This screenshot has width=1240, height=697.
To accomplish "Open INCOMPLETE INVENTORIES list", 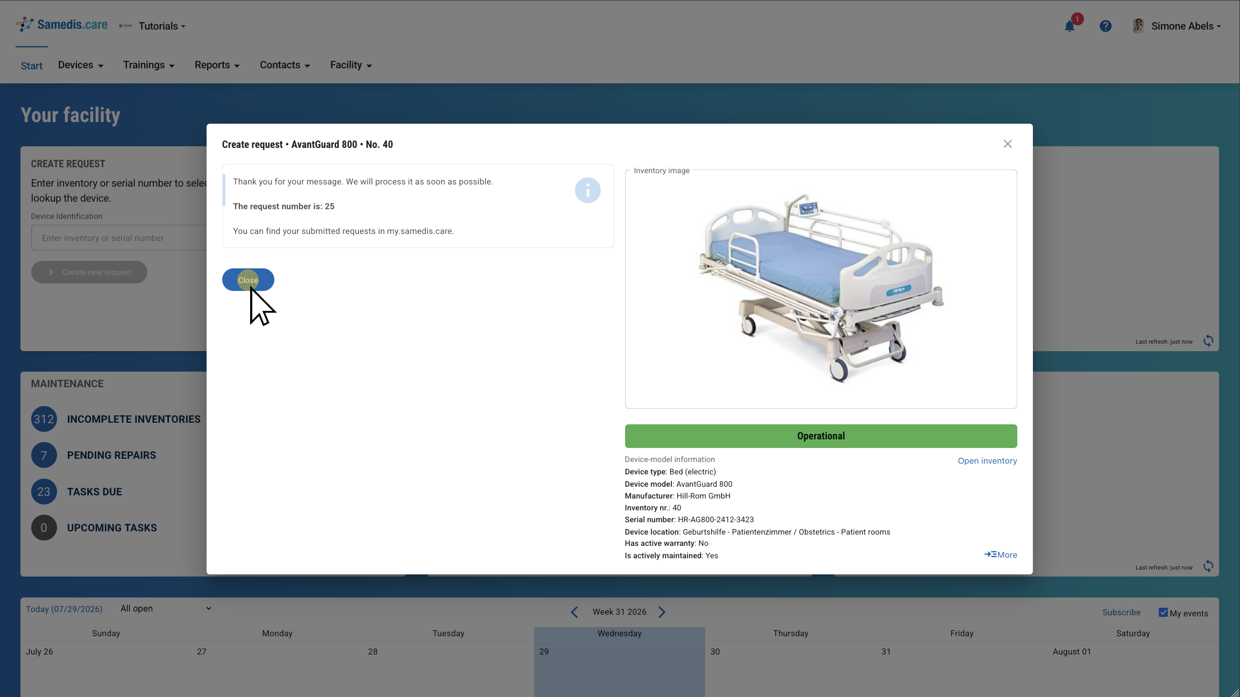I will tap(133, 419).
